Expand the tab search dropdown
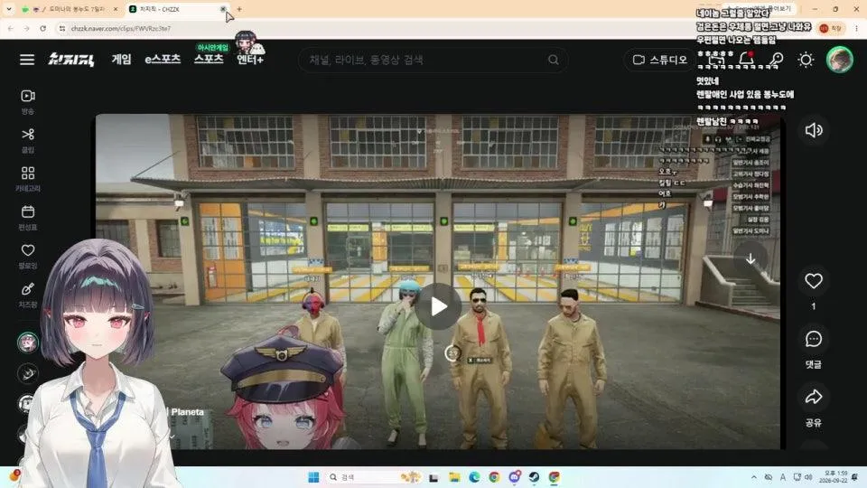This screenshot has height=488, width=867. point(9,9)
